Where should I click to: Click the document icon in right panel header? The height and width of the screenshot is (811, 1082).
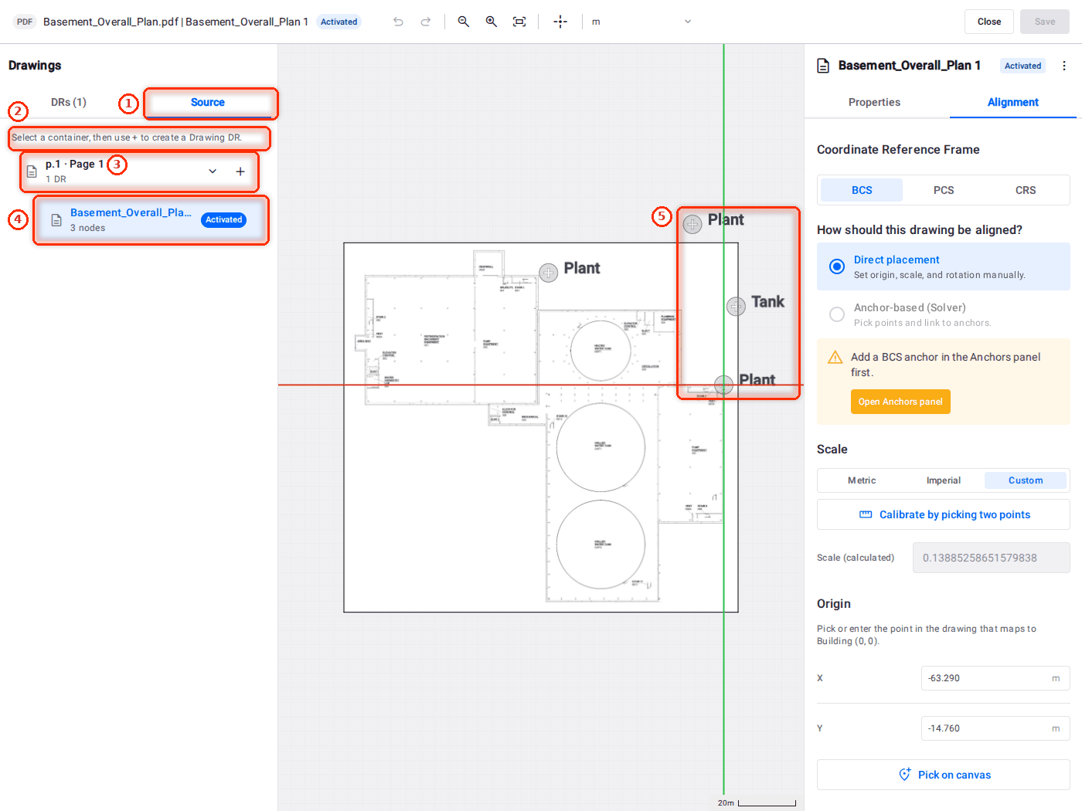tap(823, 66)
